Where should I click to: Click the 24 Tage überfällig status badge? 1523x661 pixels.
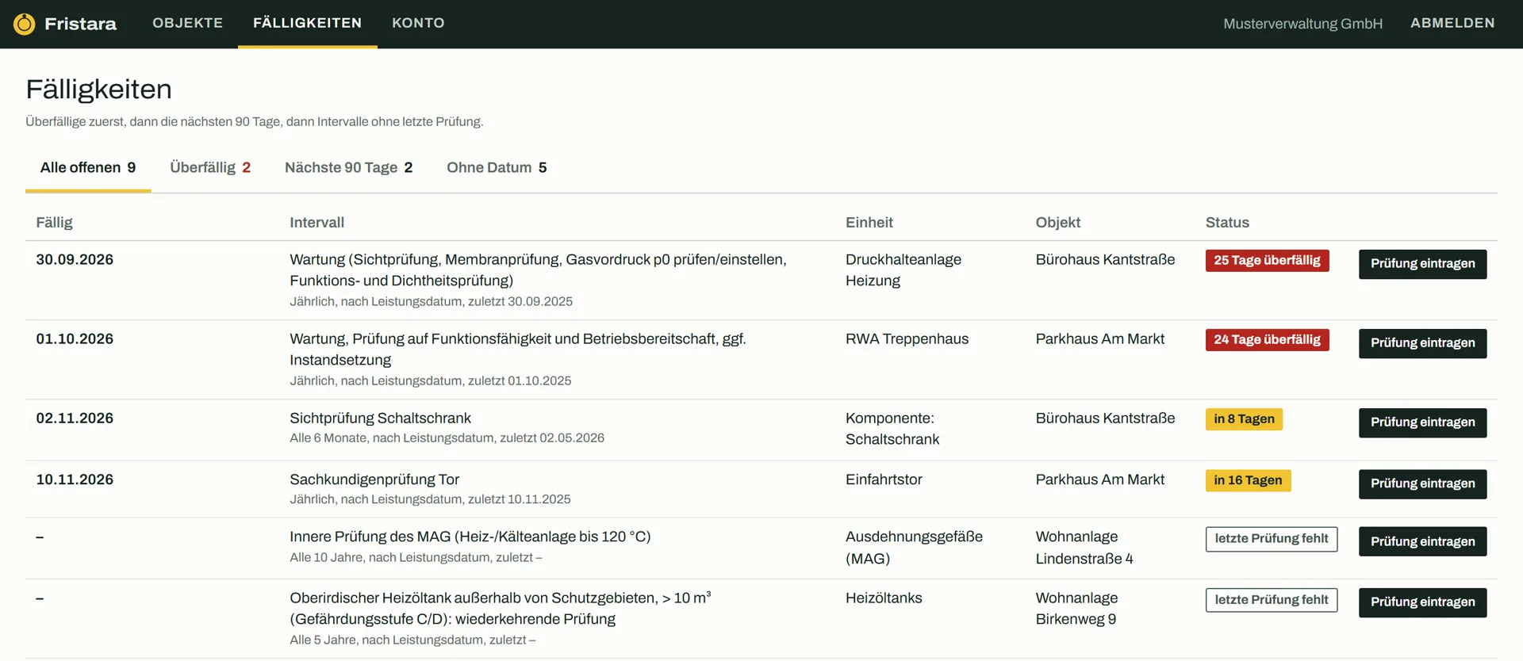(x=1267, y=340)
